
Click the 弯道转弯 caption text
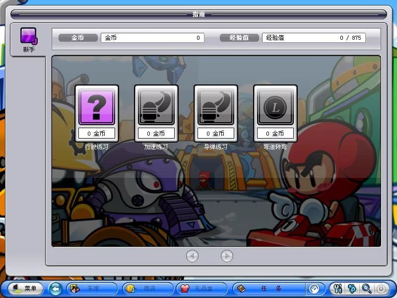pos(275,147)
